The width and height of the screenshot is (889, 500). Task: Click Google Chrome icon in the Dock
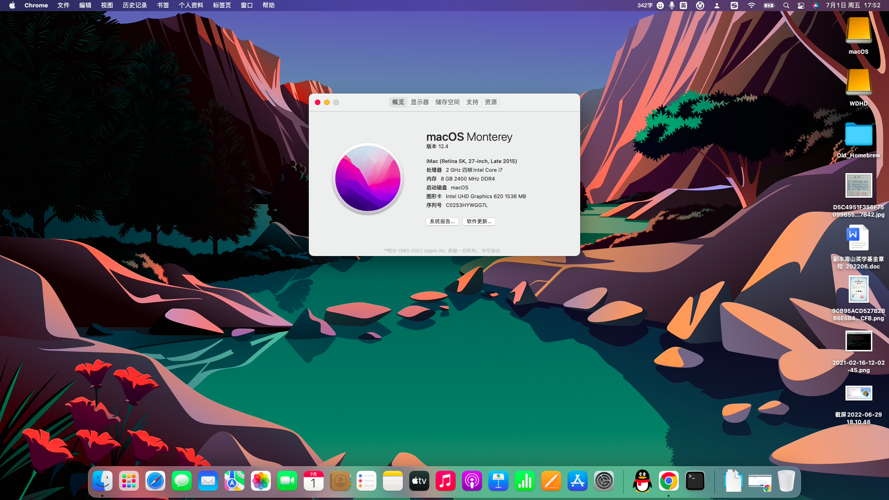coord(669,481)
